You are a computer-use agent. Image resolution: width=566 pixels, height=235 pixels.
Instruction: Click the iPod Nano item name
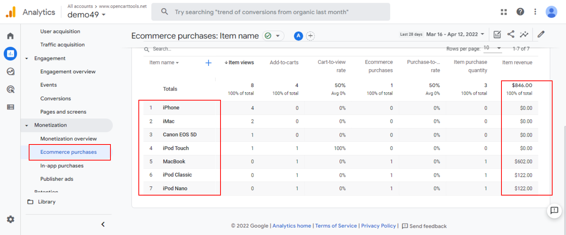[175, 188]
